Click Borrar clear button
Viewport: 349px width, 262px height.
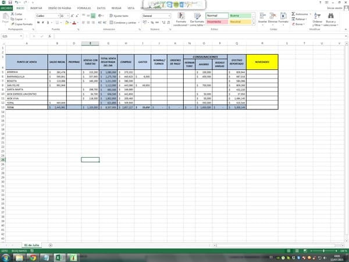[x=298, y=24]
